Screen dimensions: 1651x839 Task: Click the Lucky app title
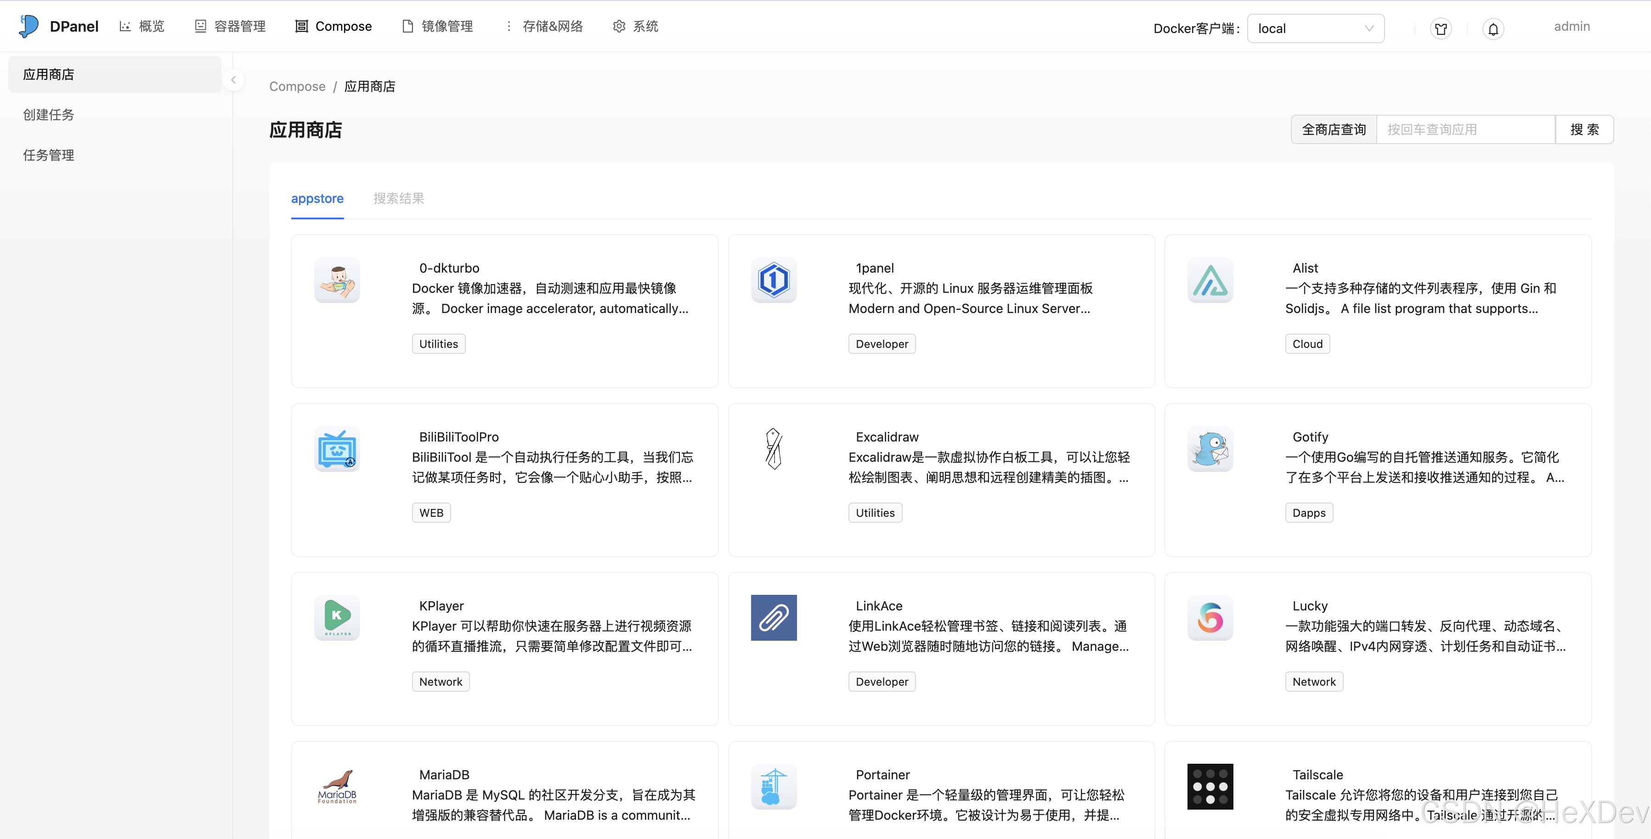[x=1310, y=606]
